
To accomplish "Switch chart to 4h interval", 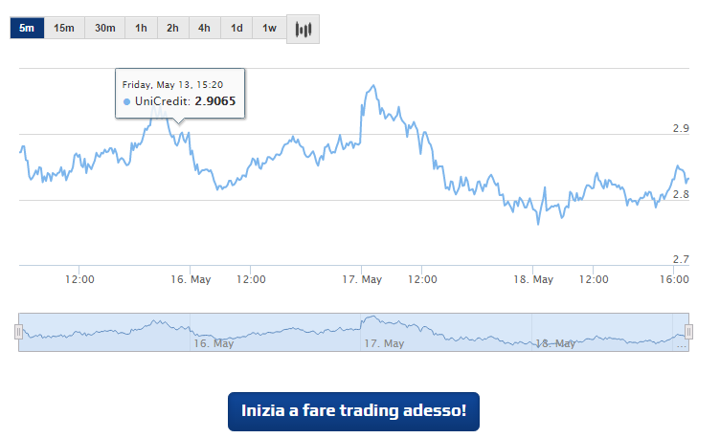I will click(205, 29).
